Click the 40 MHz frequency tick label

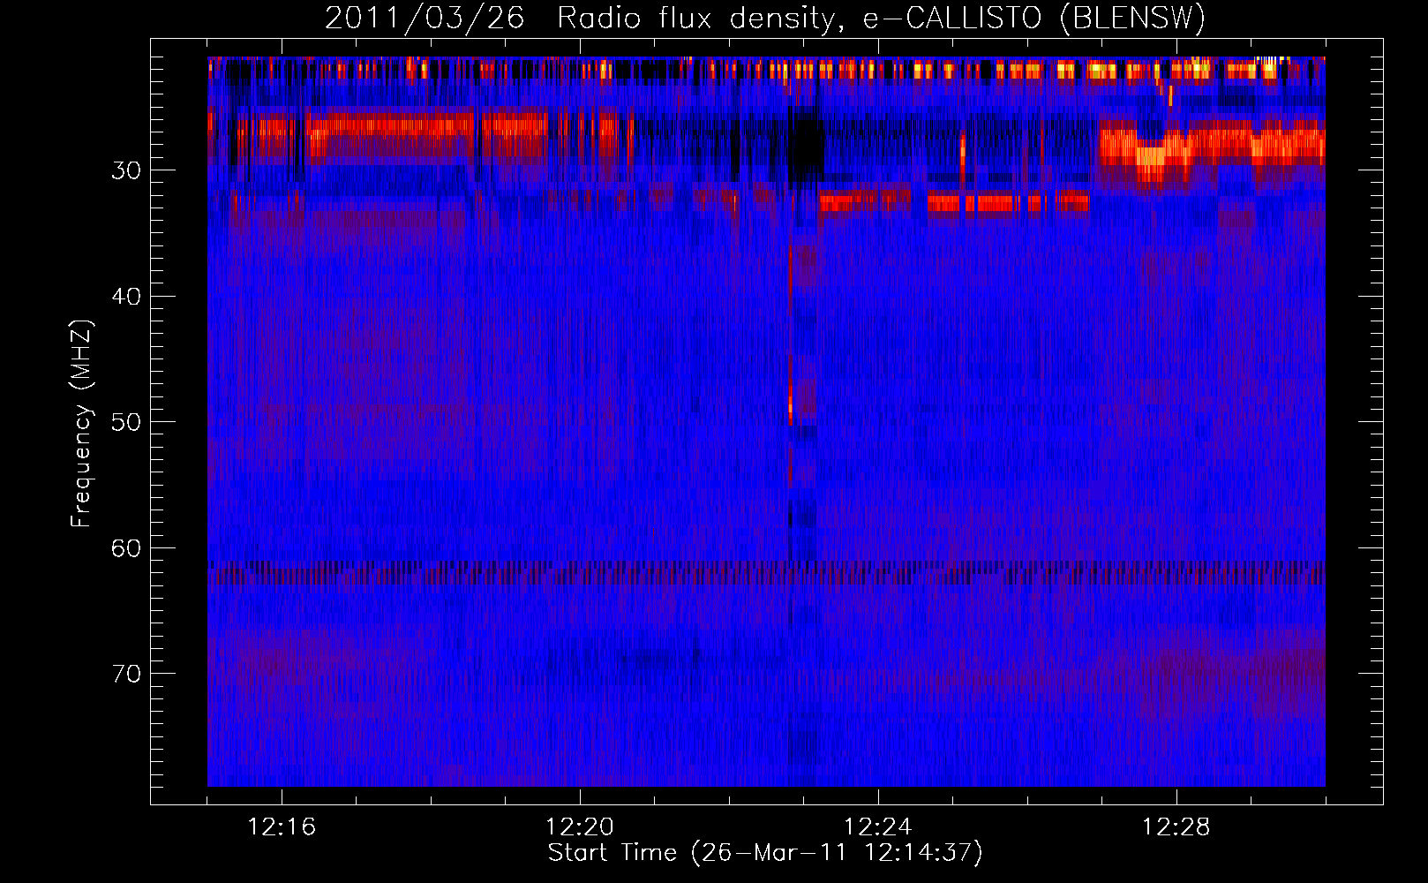click(x=126, y=297)
